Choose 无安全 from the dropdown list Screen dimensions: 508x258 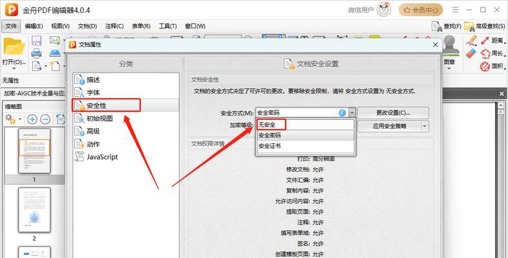(305, 124)
